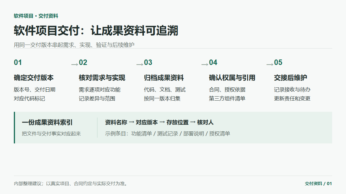Screen dimensions: 346x194
Task: Click the line 需求逐项对应功能
Action: pos(100,90)
